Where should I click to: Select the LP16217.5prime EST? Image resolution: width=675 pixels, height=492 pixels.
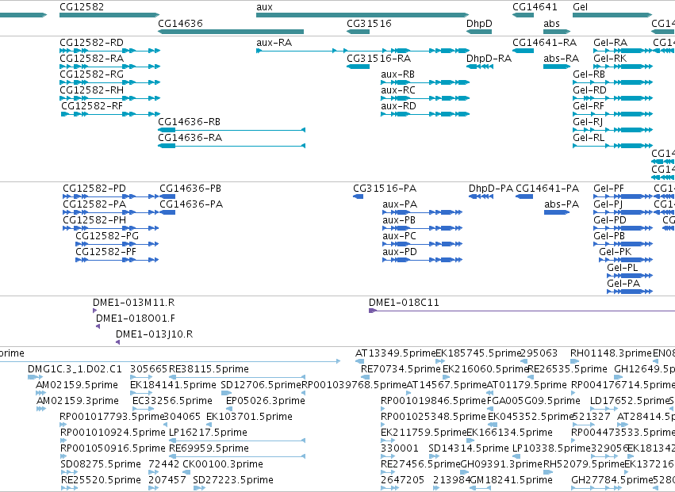coord(237,441)
